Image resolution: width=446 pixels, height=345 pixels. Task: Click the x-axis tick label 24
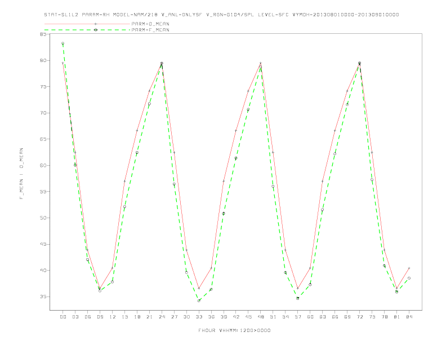[x=162, y=317]
